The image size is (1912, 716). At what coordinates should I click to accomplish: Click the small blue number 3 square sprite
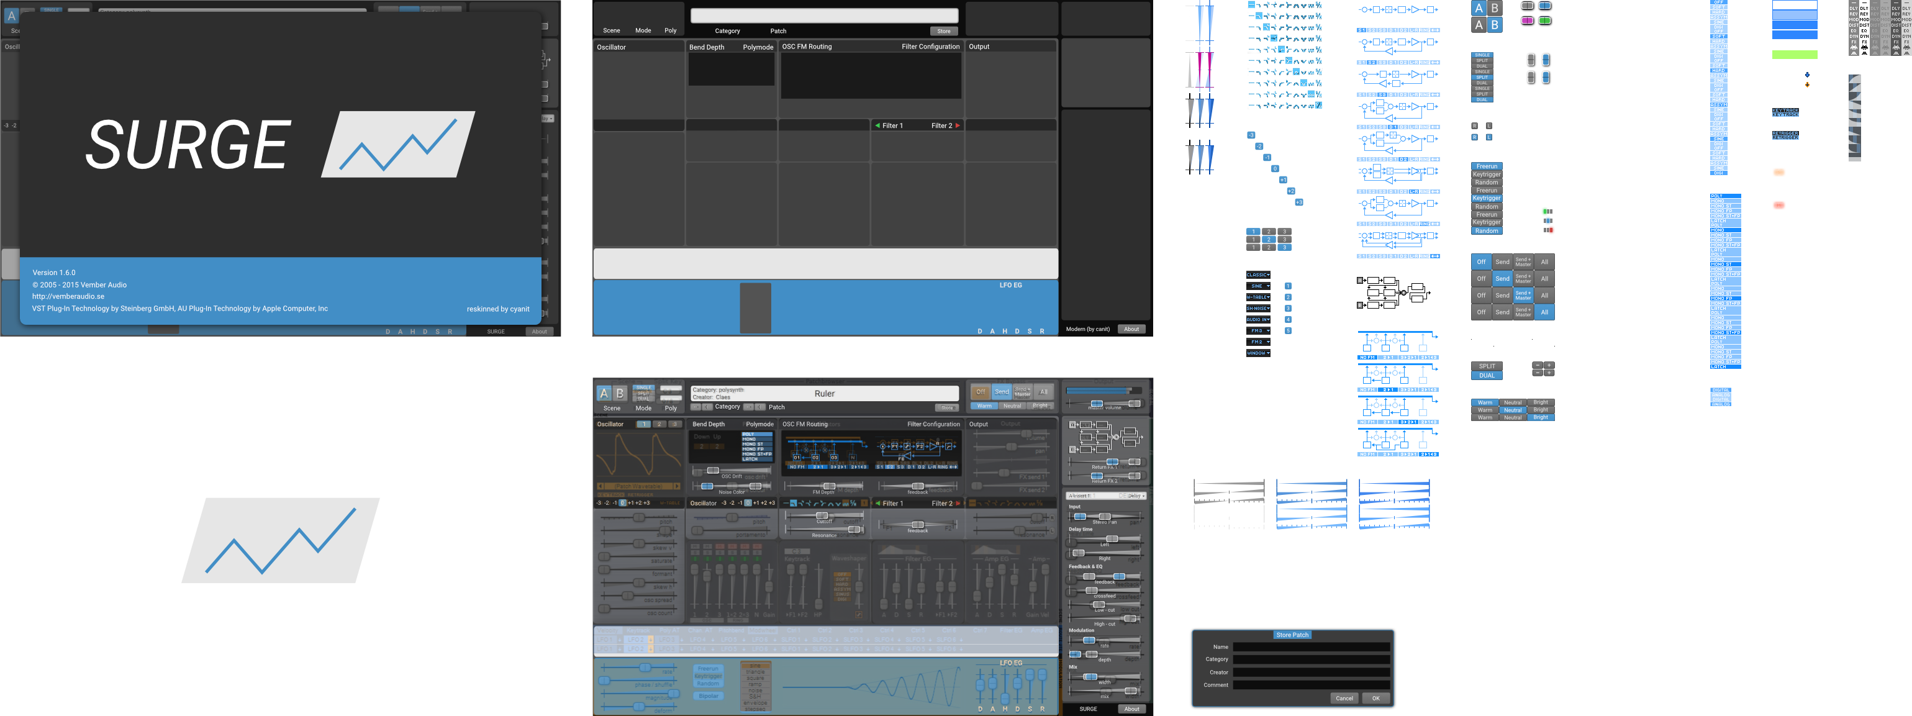click(1289, 309)
